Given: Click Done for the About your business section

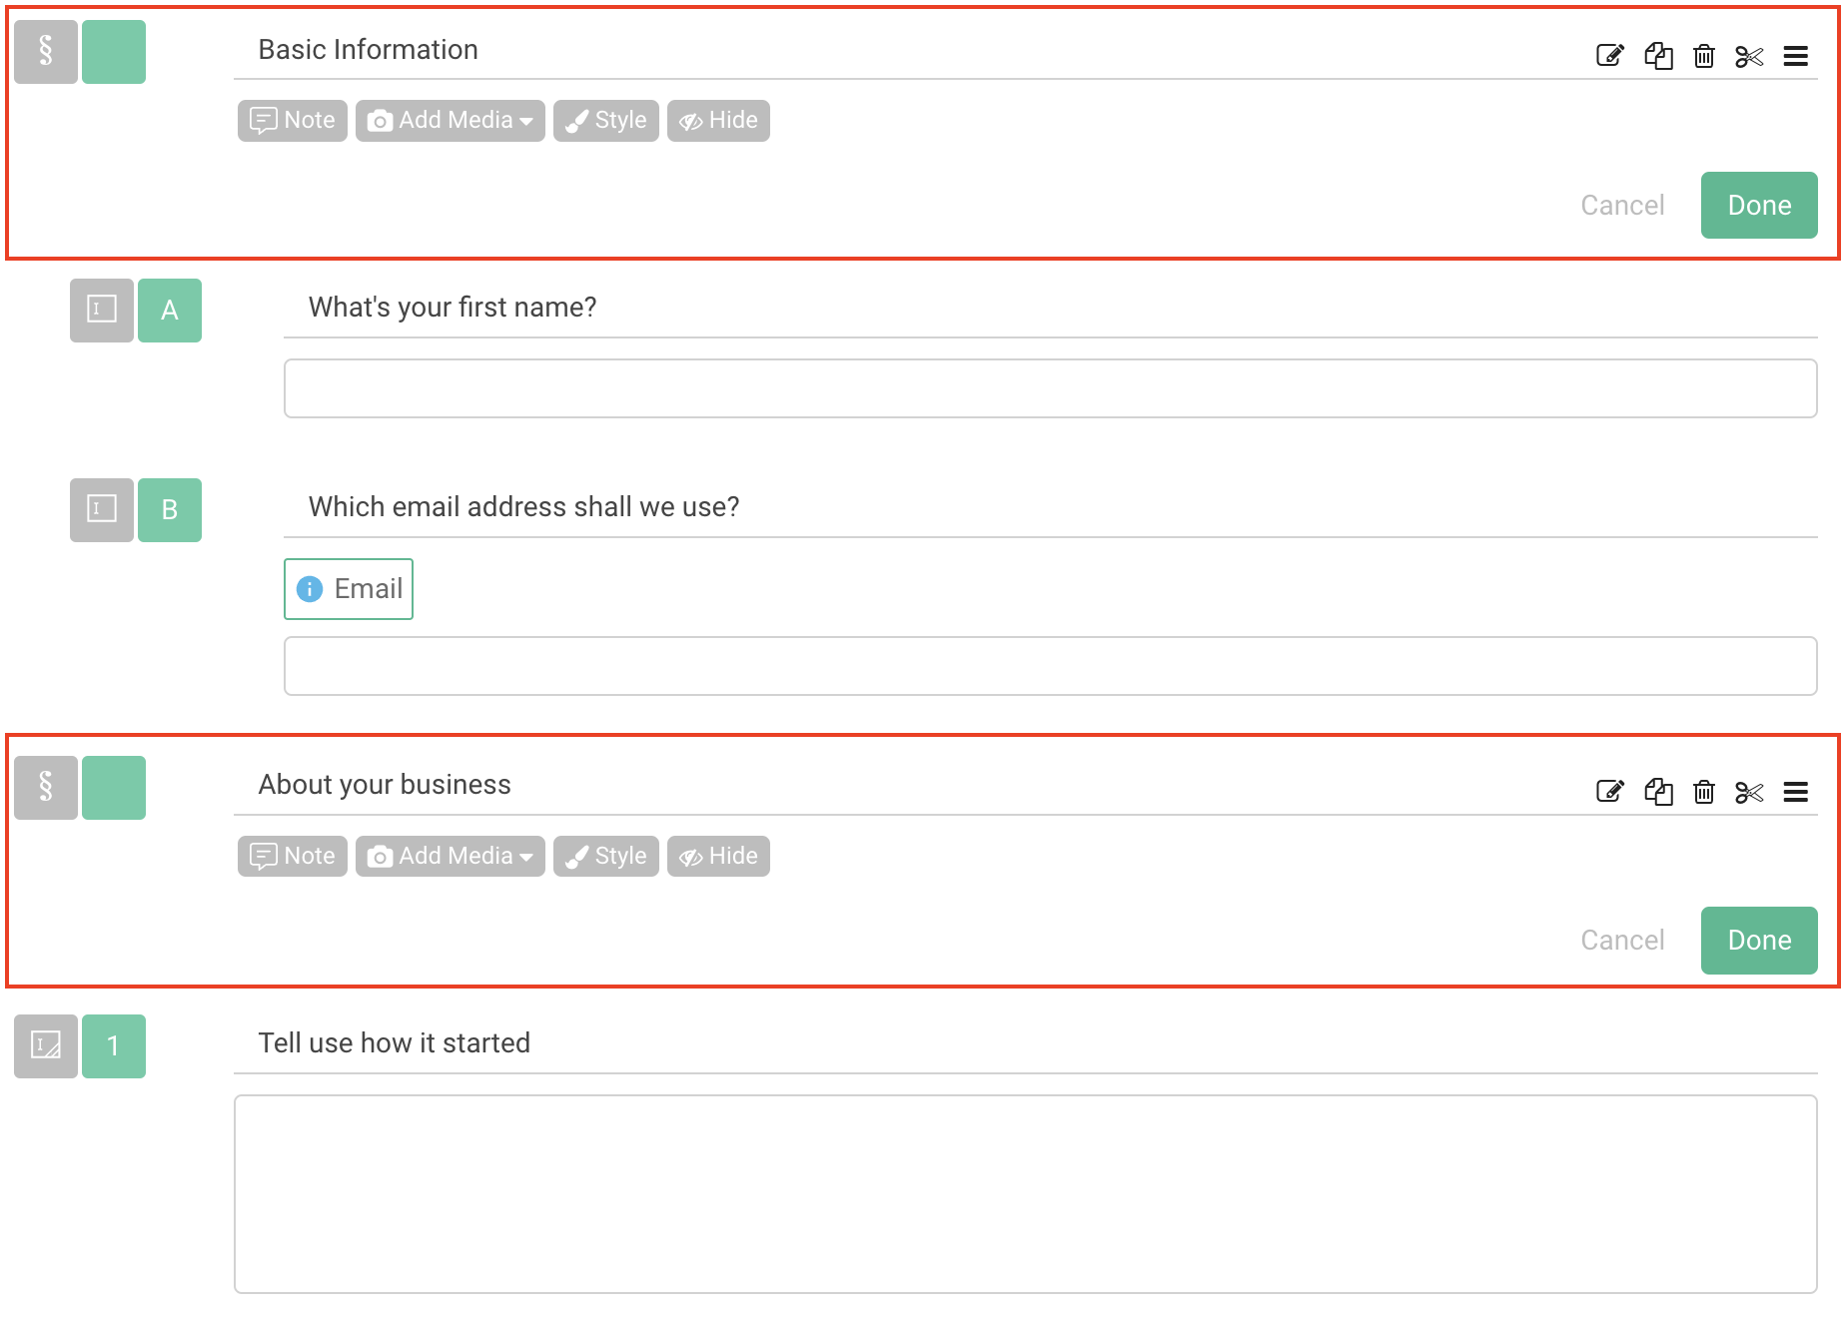Looking at the screenshot, I should point(1759,940).
